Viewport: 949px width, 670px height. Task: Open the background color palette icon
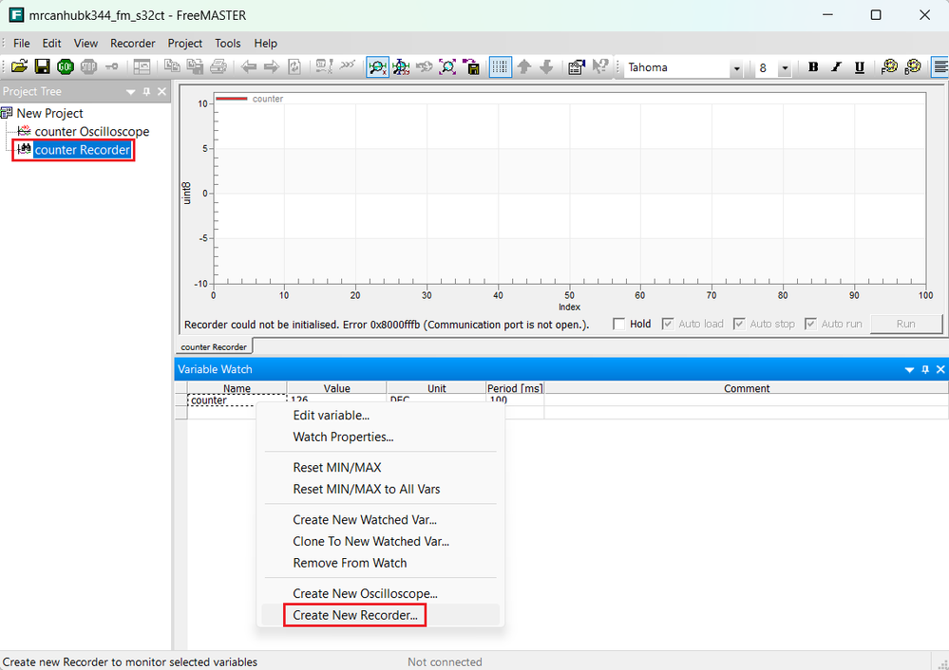[913, 66]
